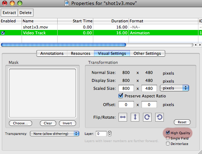Sort by the Name column header
This screenshot has width=202, height=154.
(x=40, y=21)
